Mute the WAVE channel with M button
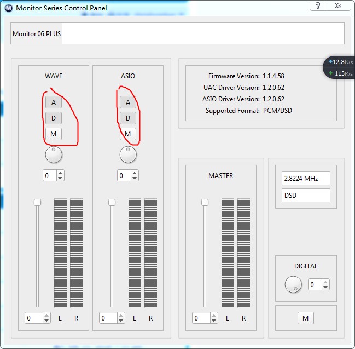 pos(54,134)
